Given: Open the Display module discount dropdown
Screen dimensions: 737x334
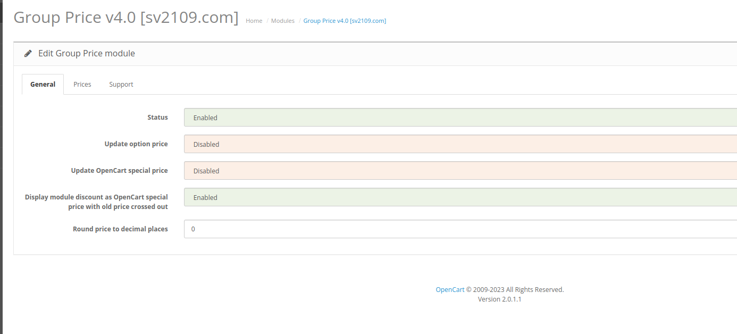Looking at the screenshot, I should 460,197.
